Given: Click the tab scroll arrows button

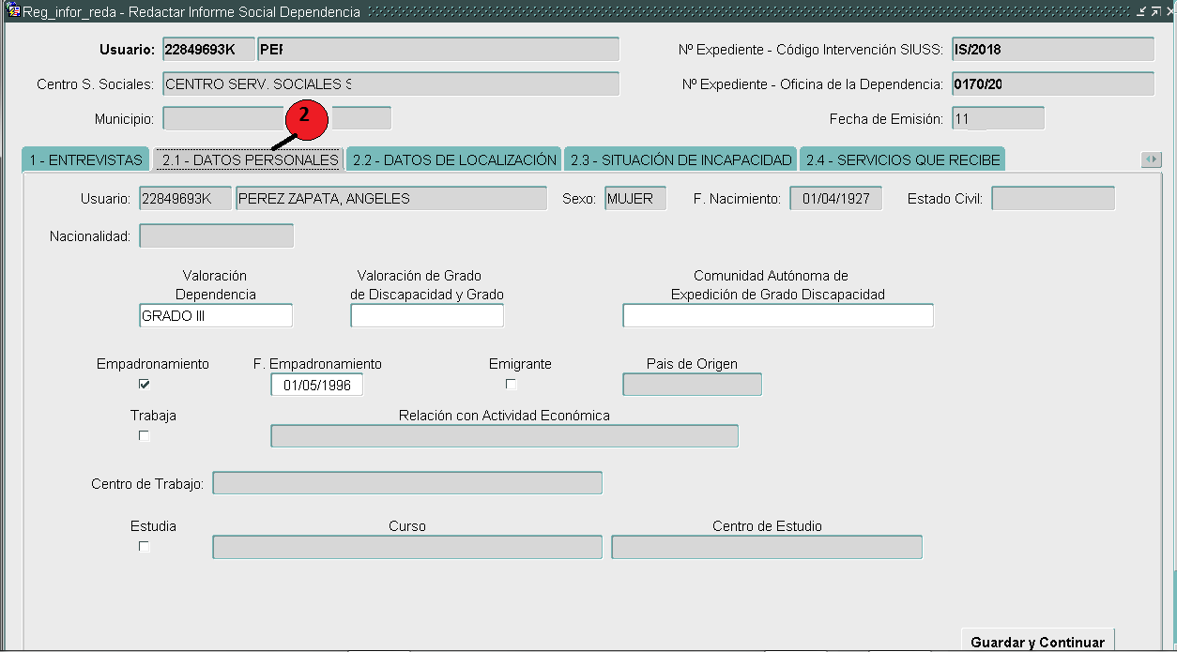Looking at the screenshot, I should click(x=1151, y=160).
